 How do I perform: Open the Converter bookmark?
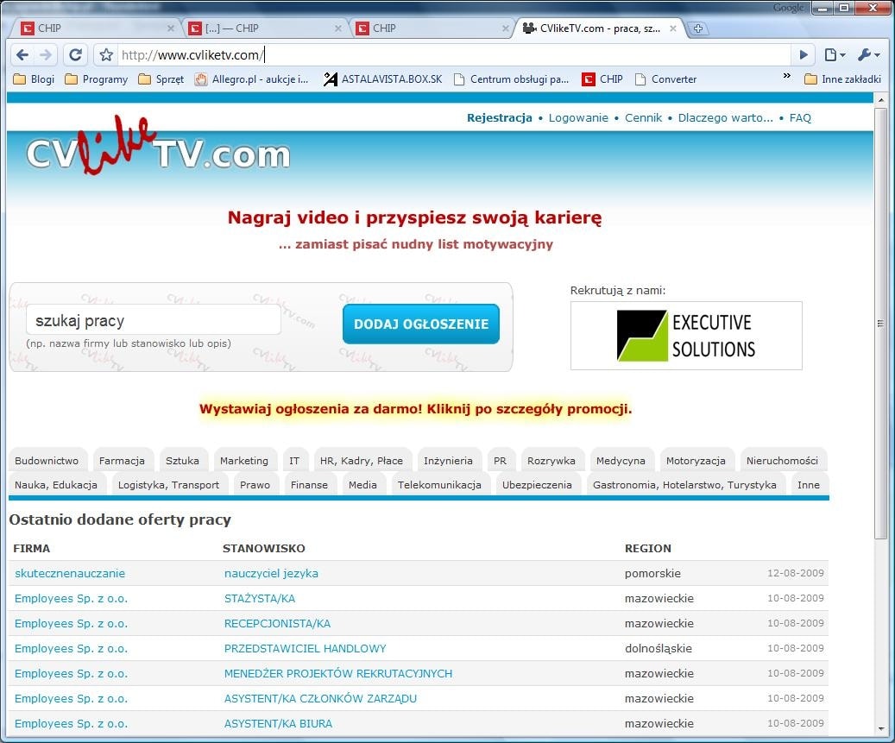coord(665,79)
